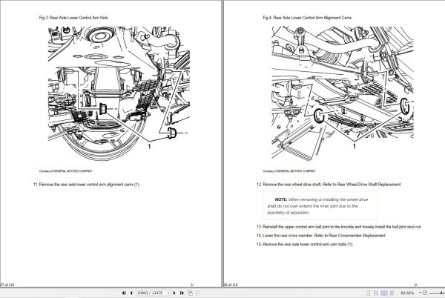This screenshot has height=298, width=445.
Task: Click the Fig 3 diagram image
Action: [x=119, y=93]
